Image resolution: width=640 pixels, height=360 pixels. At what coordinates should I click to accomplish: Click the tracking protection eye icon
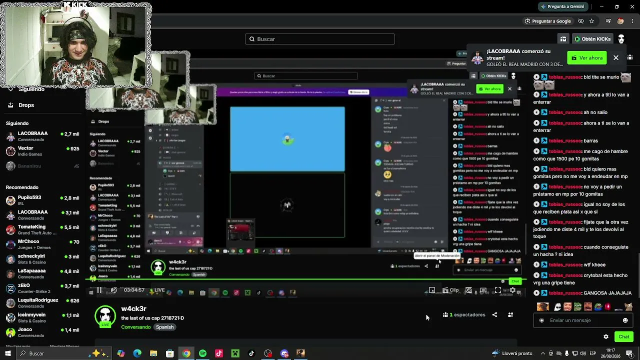[x=580, y=21]
